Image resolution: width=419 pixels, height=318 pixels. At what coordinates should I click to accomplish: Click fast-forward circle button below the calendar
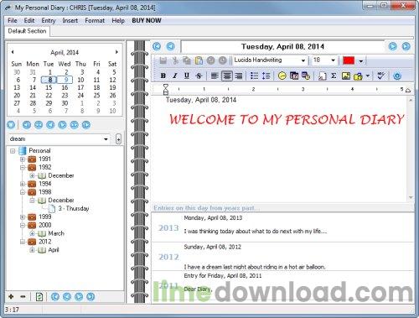click(74, 125)
